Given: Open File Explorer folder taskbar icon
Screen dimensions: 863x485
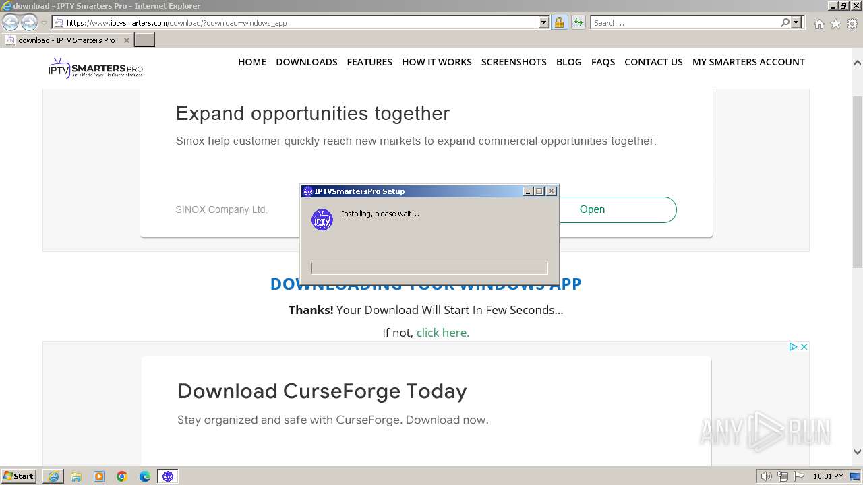Looking at the screenshot, I should click(x=76, y=476).
